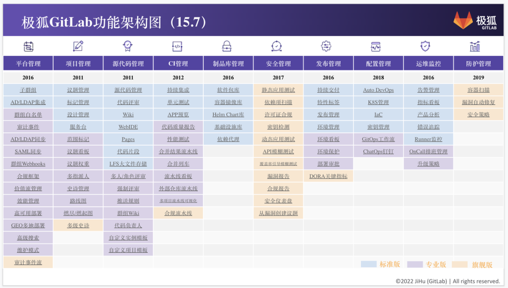Open the API模糊测试 link
The image size is (508, 288).
pyautogui.click(x=278, y=151)
